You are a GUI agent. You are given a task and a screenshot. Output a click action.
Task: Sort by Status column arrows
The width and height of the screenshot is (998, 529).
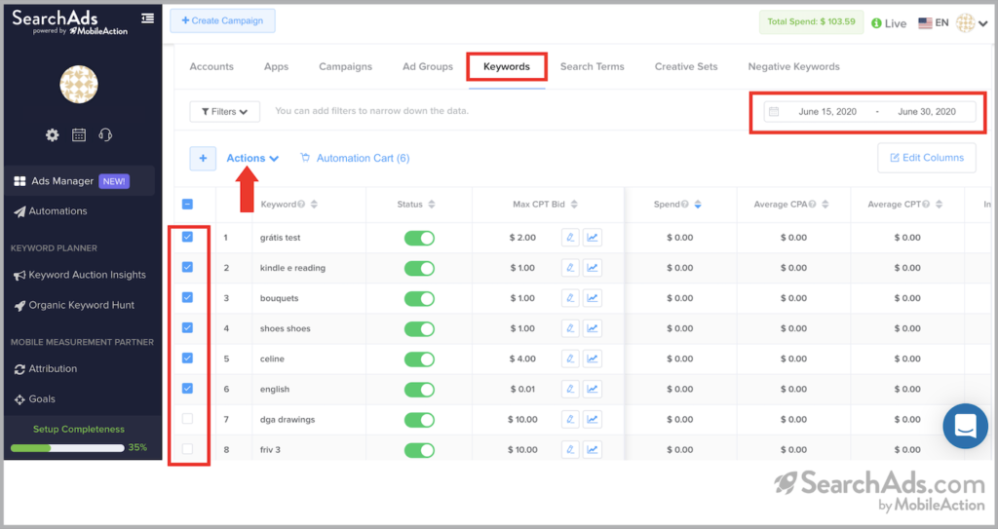pyautogui.click(x=432, y=205)
